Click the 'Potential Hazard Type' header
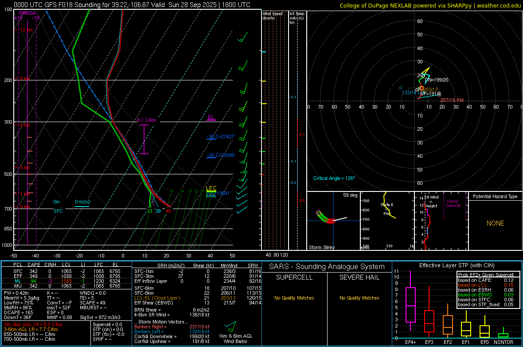 coord(495,196)
